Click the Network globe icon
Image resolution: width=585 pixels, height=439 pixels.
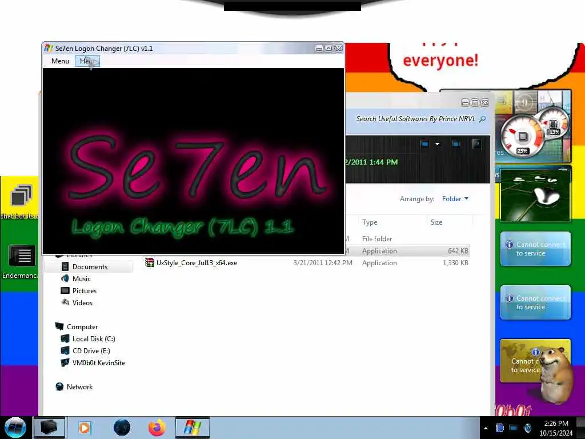coord(59,386)
